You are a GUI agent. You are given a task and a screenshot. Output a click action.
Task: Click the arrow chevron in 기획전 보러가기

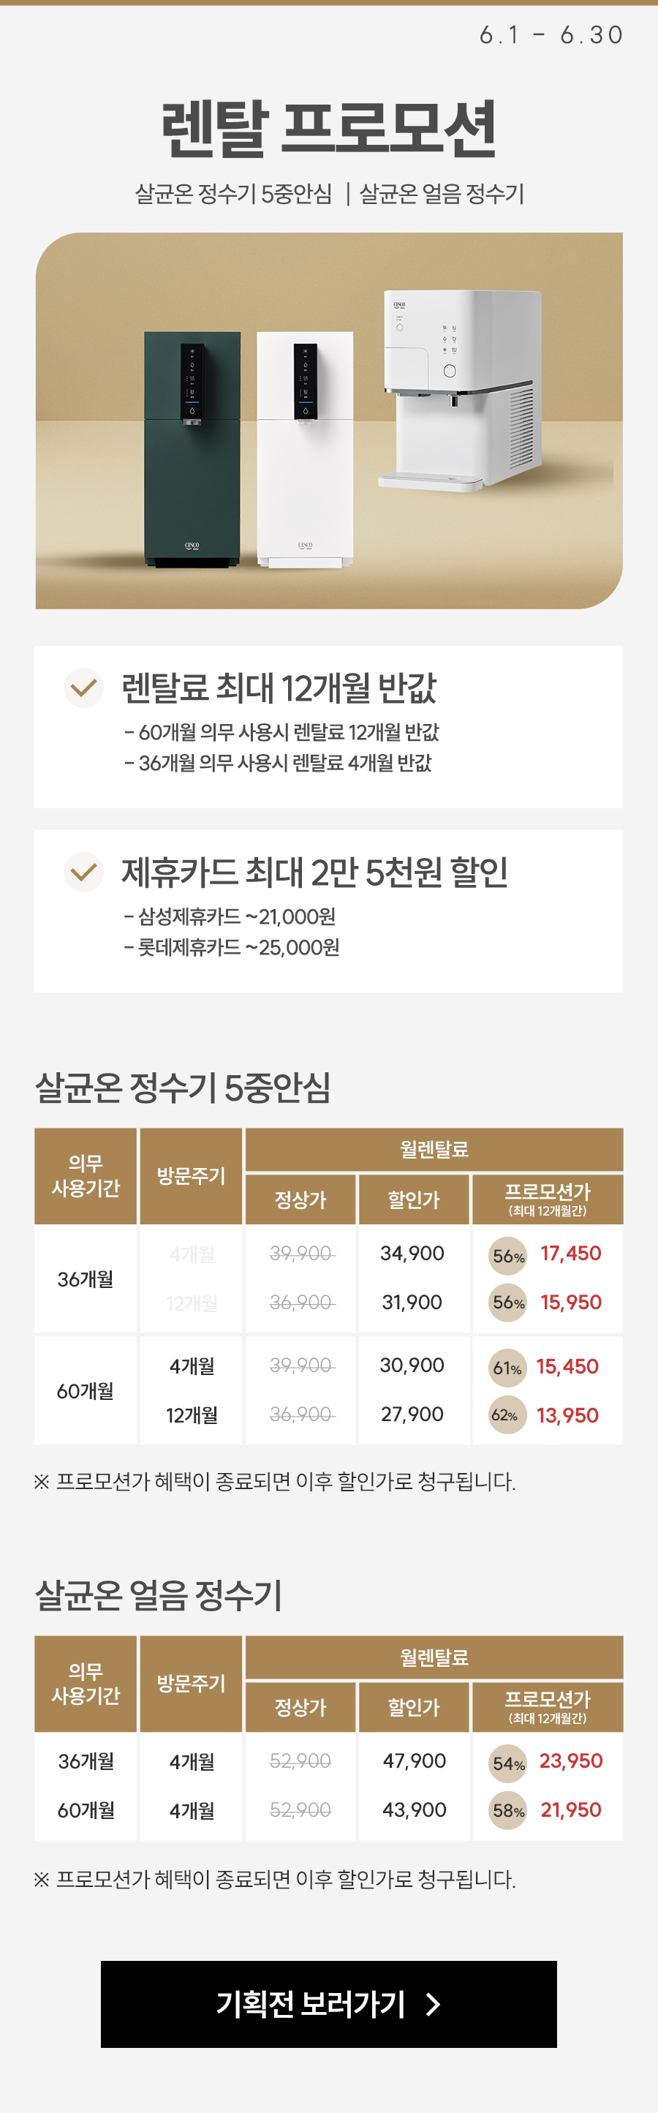[434, 2005]
